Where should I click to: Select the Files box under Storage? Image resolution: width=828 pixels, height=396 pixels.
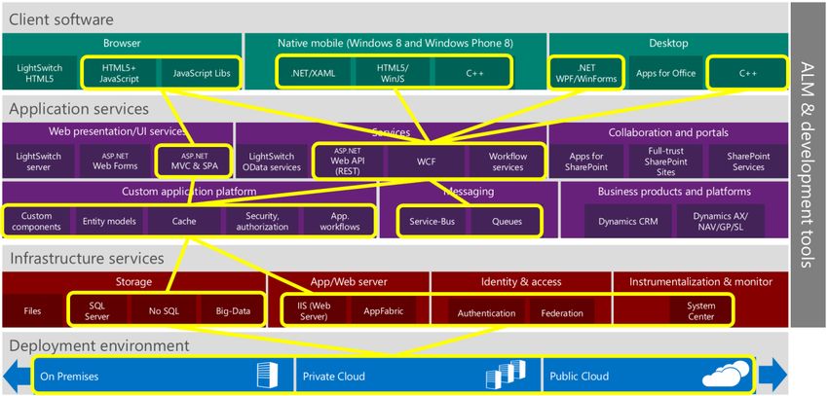click(x=33, y=311)
